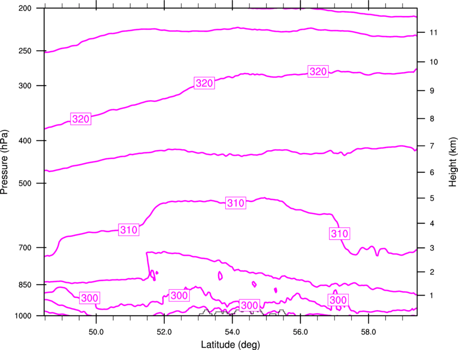Select the 250 pressure tick label
This screenshot has height=350, width=458.
(x=25, y=51)
